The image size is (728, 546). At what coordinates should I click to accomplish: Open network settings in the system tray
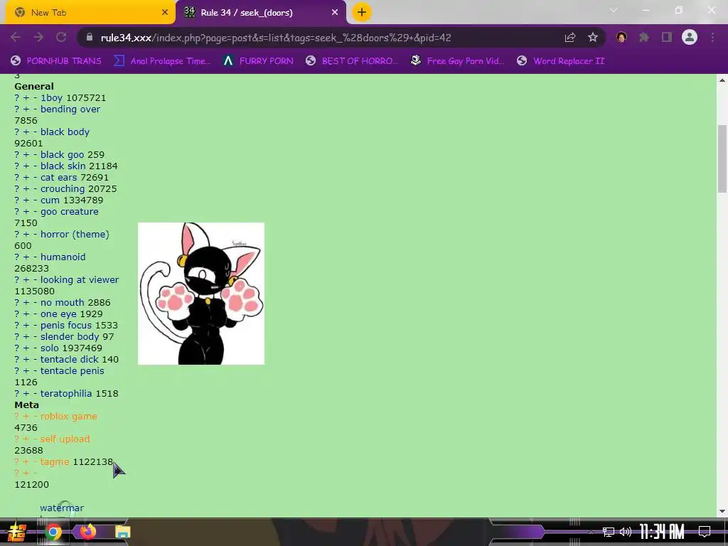609,532
